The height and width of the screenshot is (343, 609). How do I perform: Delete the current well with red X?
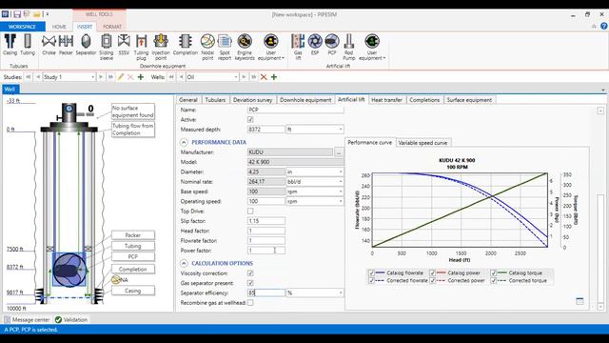pyautogui.click(x=264, y=77)
